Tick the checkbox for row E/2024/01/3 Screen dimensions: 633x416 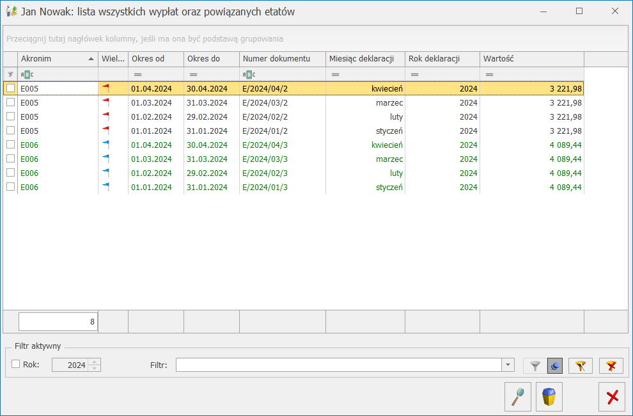click(10, 187)
